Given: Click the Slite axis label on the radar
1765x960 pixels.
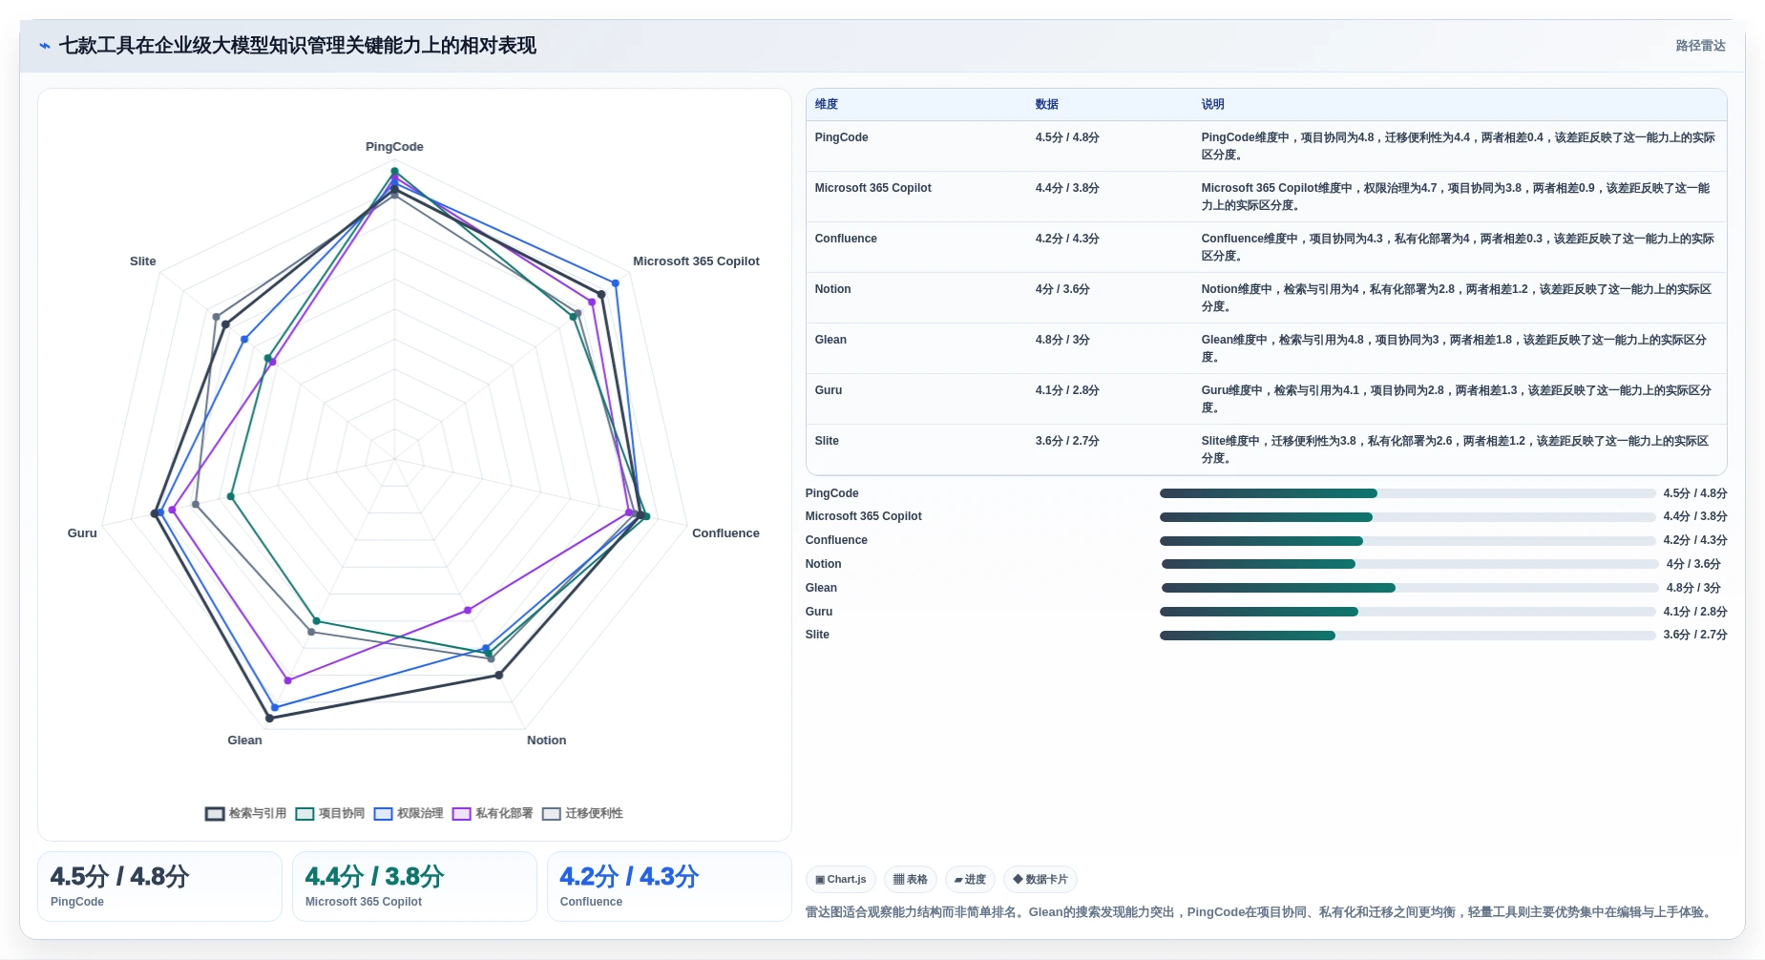Looking at the screenshot, I should point(143,261).
